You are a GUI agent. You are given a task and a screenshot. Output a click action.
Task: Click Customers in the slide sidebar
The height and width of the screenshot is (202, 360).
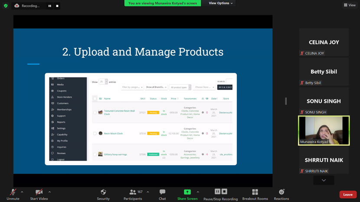click(63, 103)
